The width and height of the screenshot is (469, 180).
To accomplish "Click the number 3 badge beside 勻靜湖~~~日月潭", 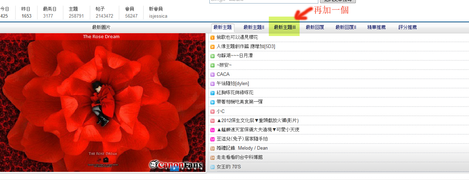I will tap(212, 56).
